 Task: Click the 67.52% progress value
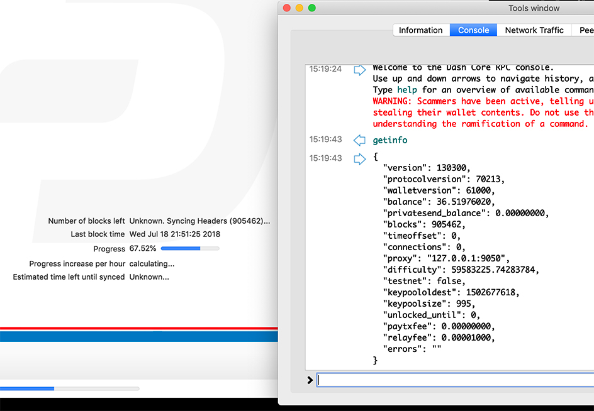pos(143,248)
